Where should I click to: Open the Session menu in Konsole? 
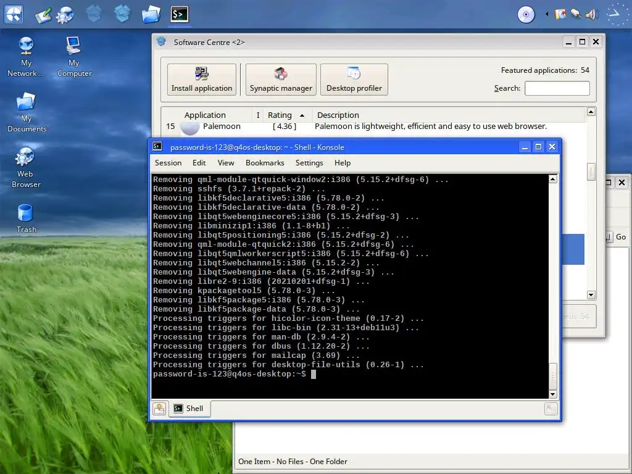tap(168, 163)
